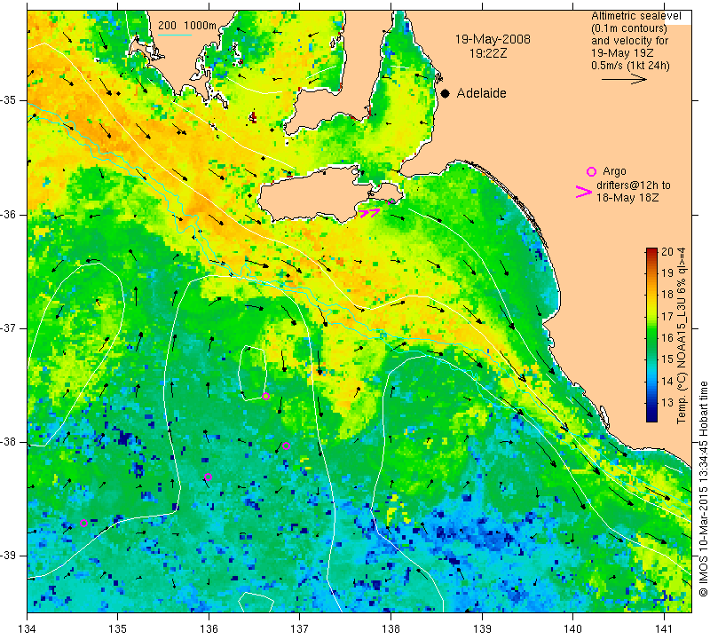Viewport: 710px width, 639px height.
Task: Click the colorbar tick label '19'
Action: tap(667, 273)
